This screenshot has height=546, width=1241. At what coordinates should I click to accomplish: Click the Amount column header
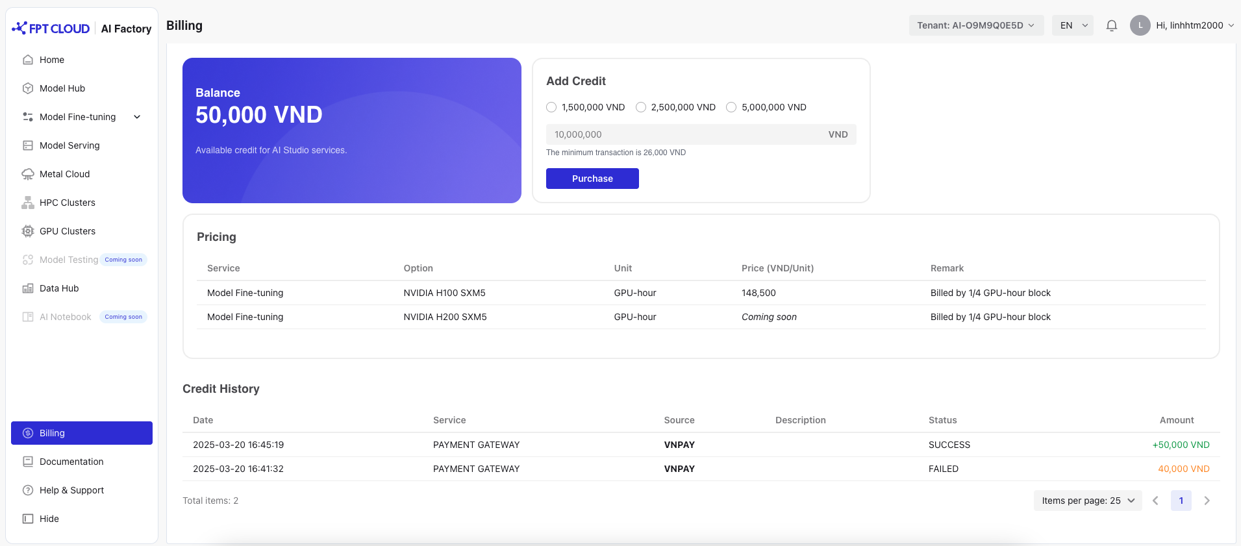coord(1177,420)
